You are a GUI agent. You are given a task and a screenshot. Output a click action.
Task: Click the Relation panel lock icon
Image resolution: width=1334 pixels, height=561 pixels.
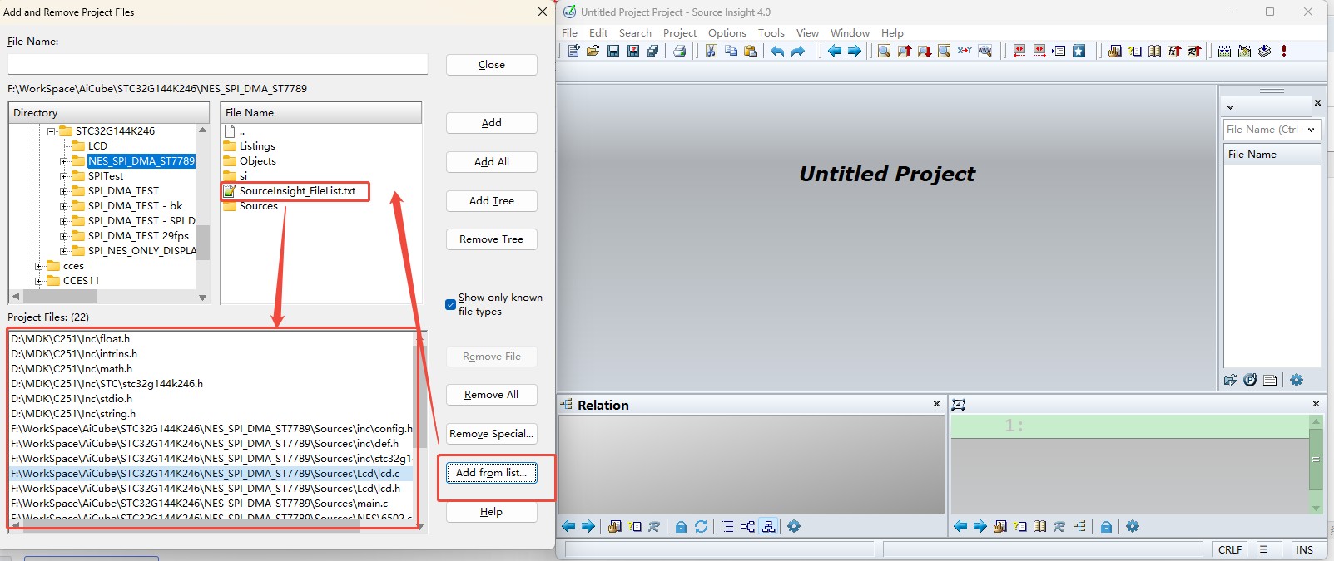coord(681,526)
